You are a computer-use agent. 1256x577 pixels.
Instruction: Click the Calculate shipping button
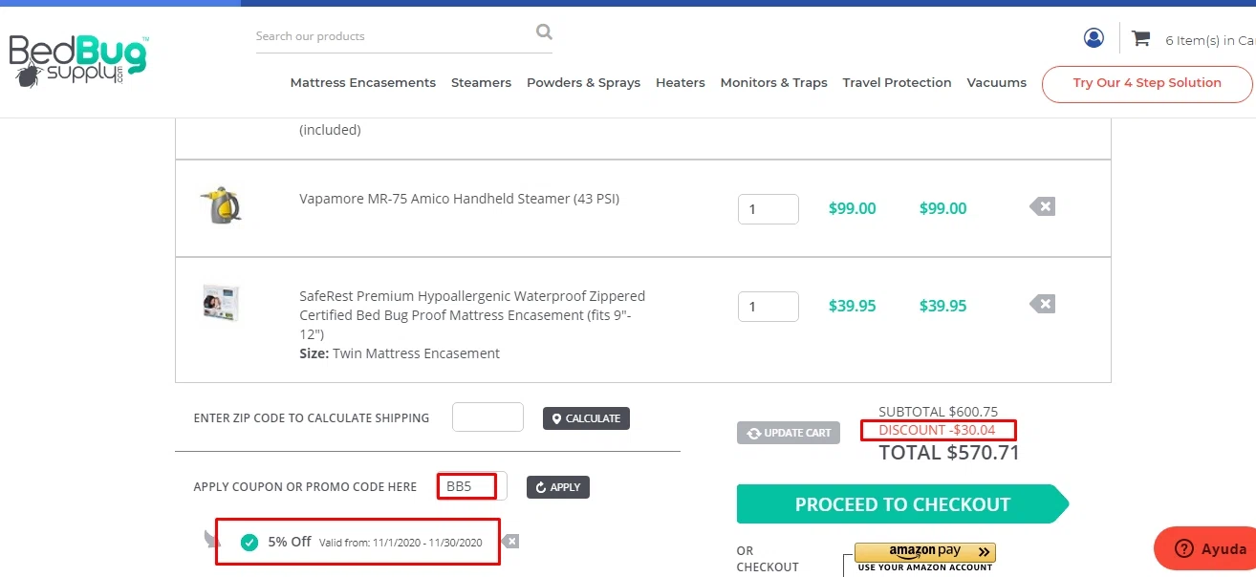click(586, 418)
